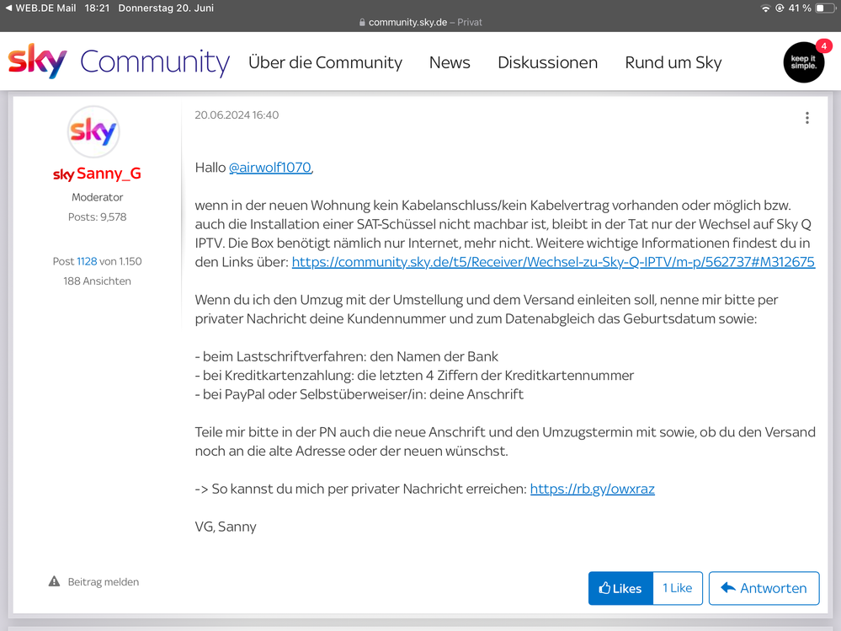
Task: Click the Sanny_G moderator username
Action: (x=108, y=174)
